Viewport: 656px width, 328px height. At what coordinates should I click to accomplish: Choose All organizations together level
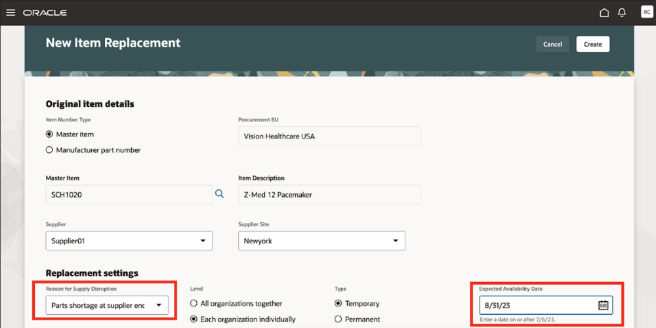click(x=194, y=303)
